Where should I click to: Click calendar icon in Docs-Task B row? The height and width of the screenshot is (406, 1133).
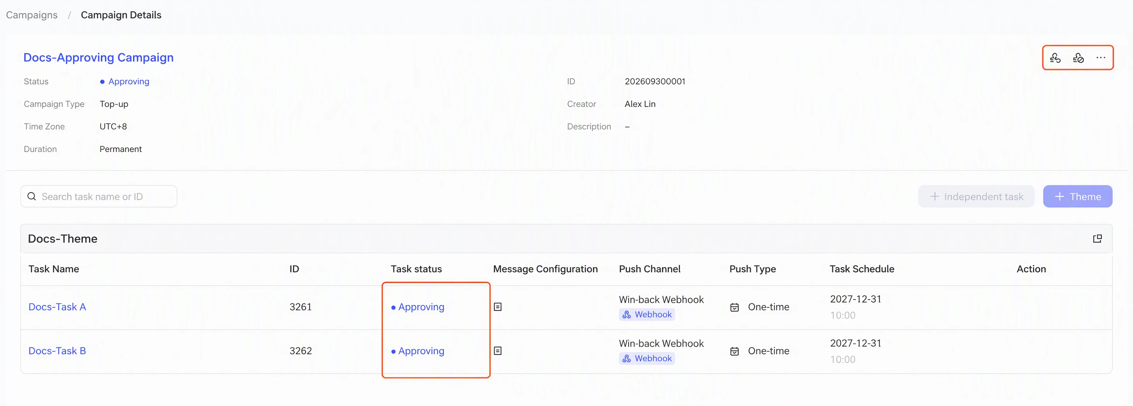(x=734, y=351)
